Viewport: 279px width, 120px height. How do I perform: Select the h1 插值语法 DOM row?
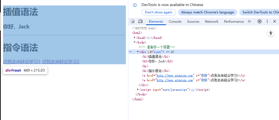(x=156, y=57)
